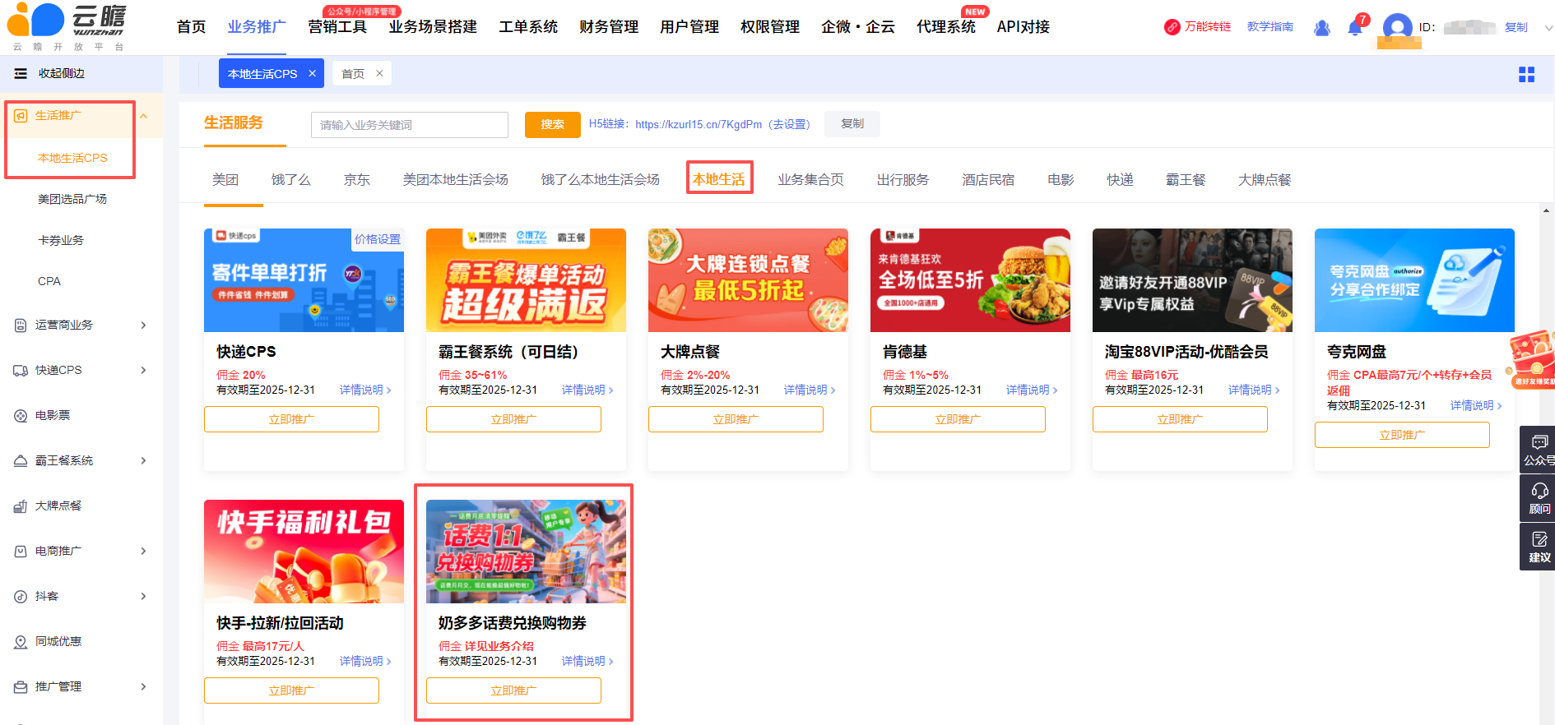
Task: Click red envelope invite floating icon
Action: (x=1531, y=358)
